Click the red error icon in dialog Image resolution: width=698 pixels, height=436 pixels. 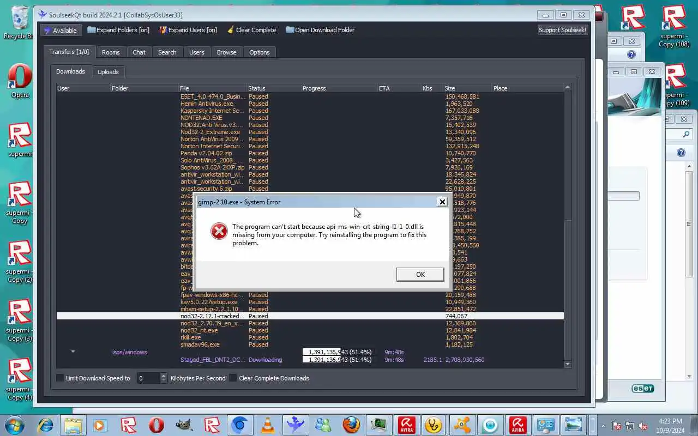(x=219, y=231)
